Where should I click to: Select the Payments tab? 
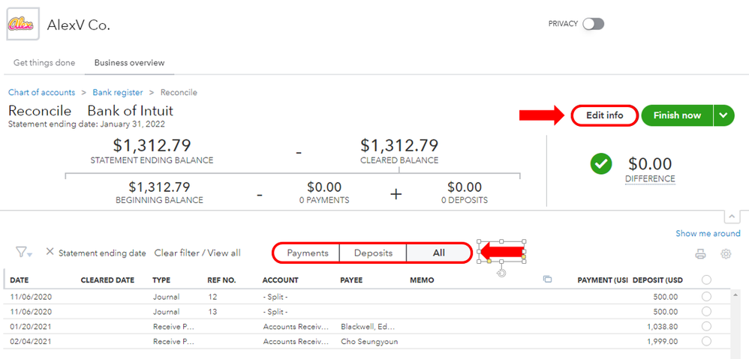[308, 253]
